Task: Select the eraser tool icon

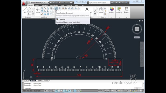Action: pos(42,14)
